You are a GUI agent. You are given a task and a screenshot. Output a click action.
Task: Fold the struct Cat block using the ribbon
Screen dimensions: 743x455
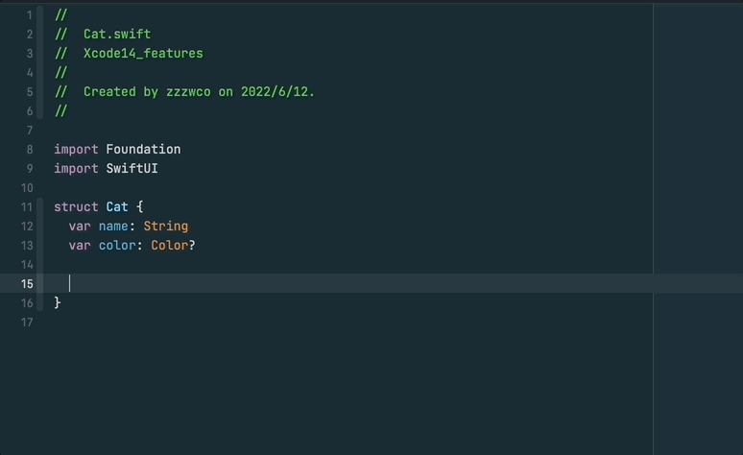point(40,254)
